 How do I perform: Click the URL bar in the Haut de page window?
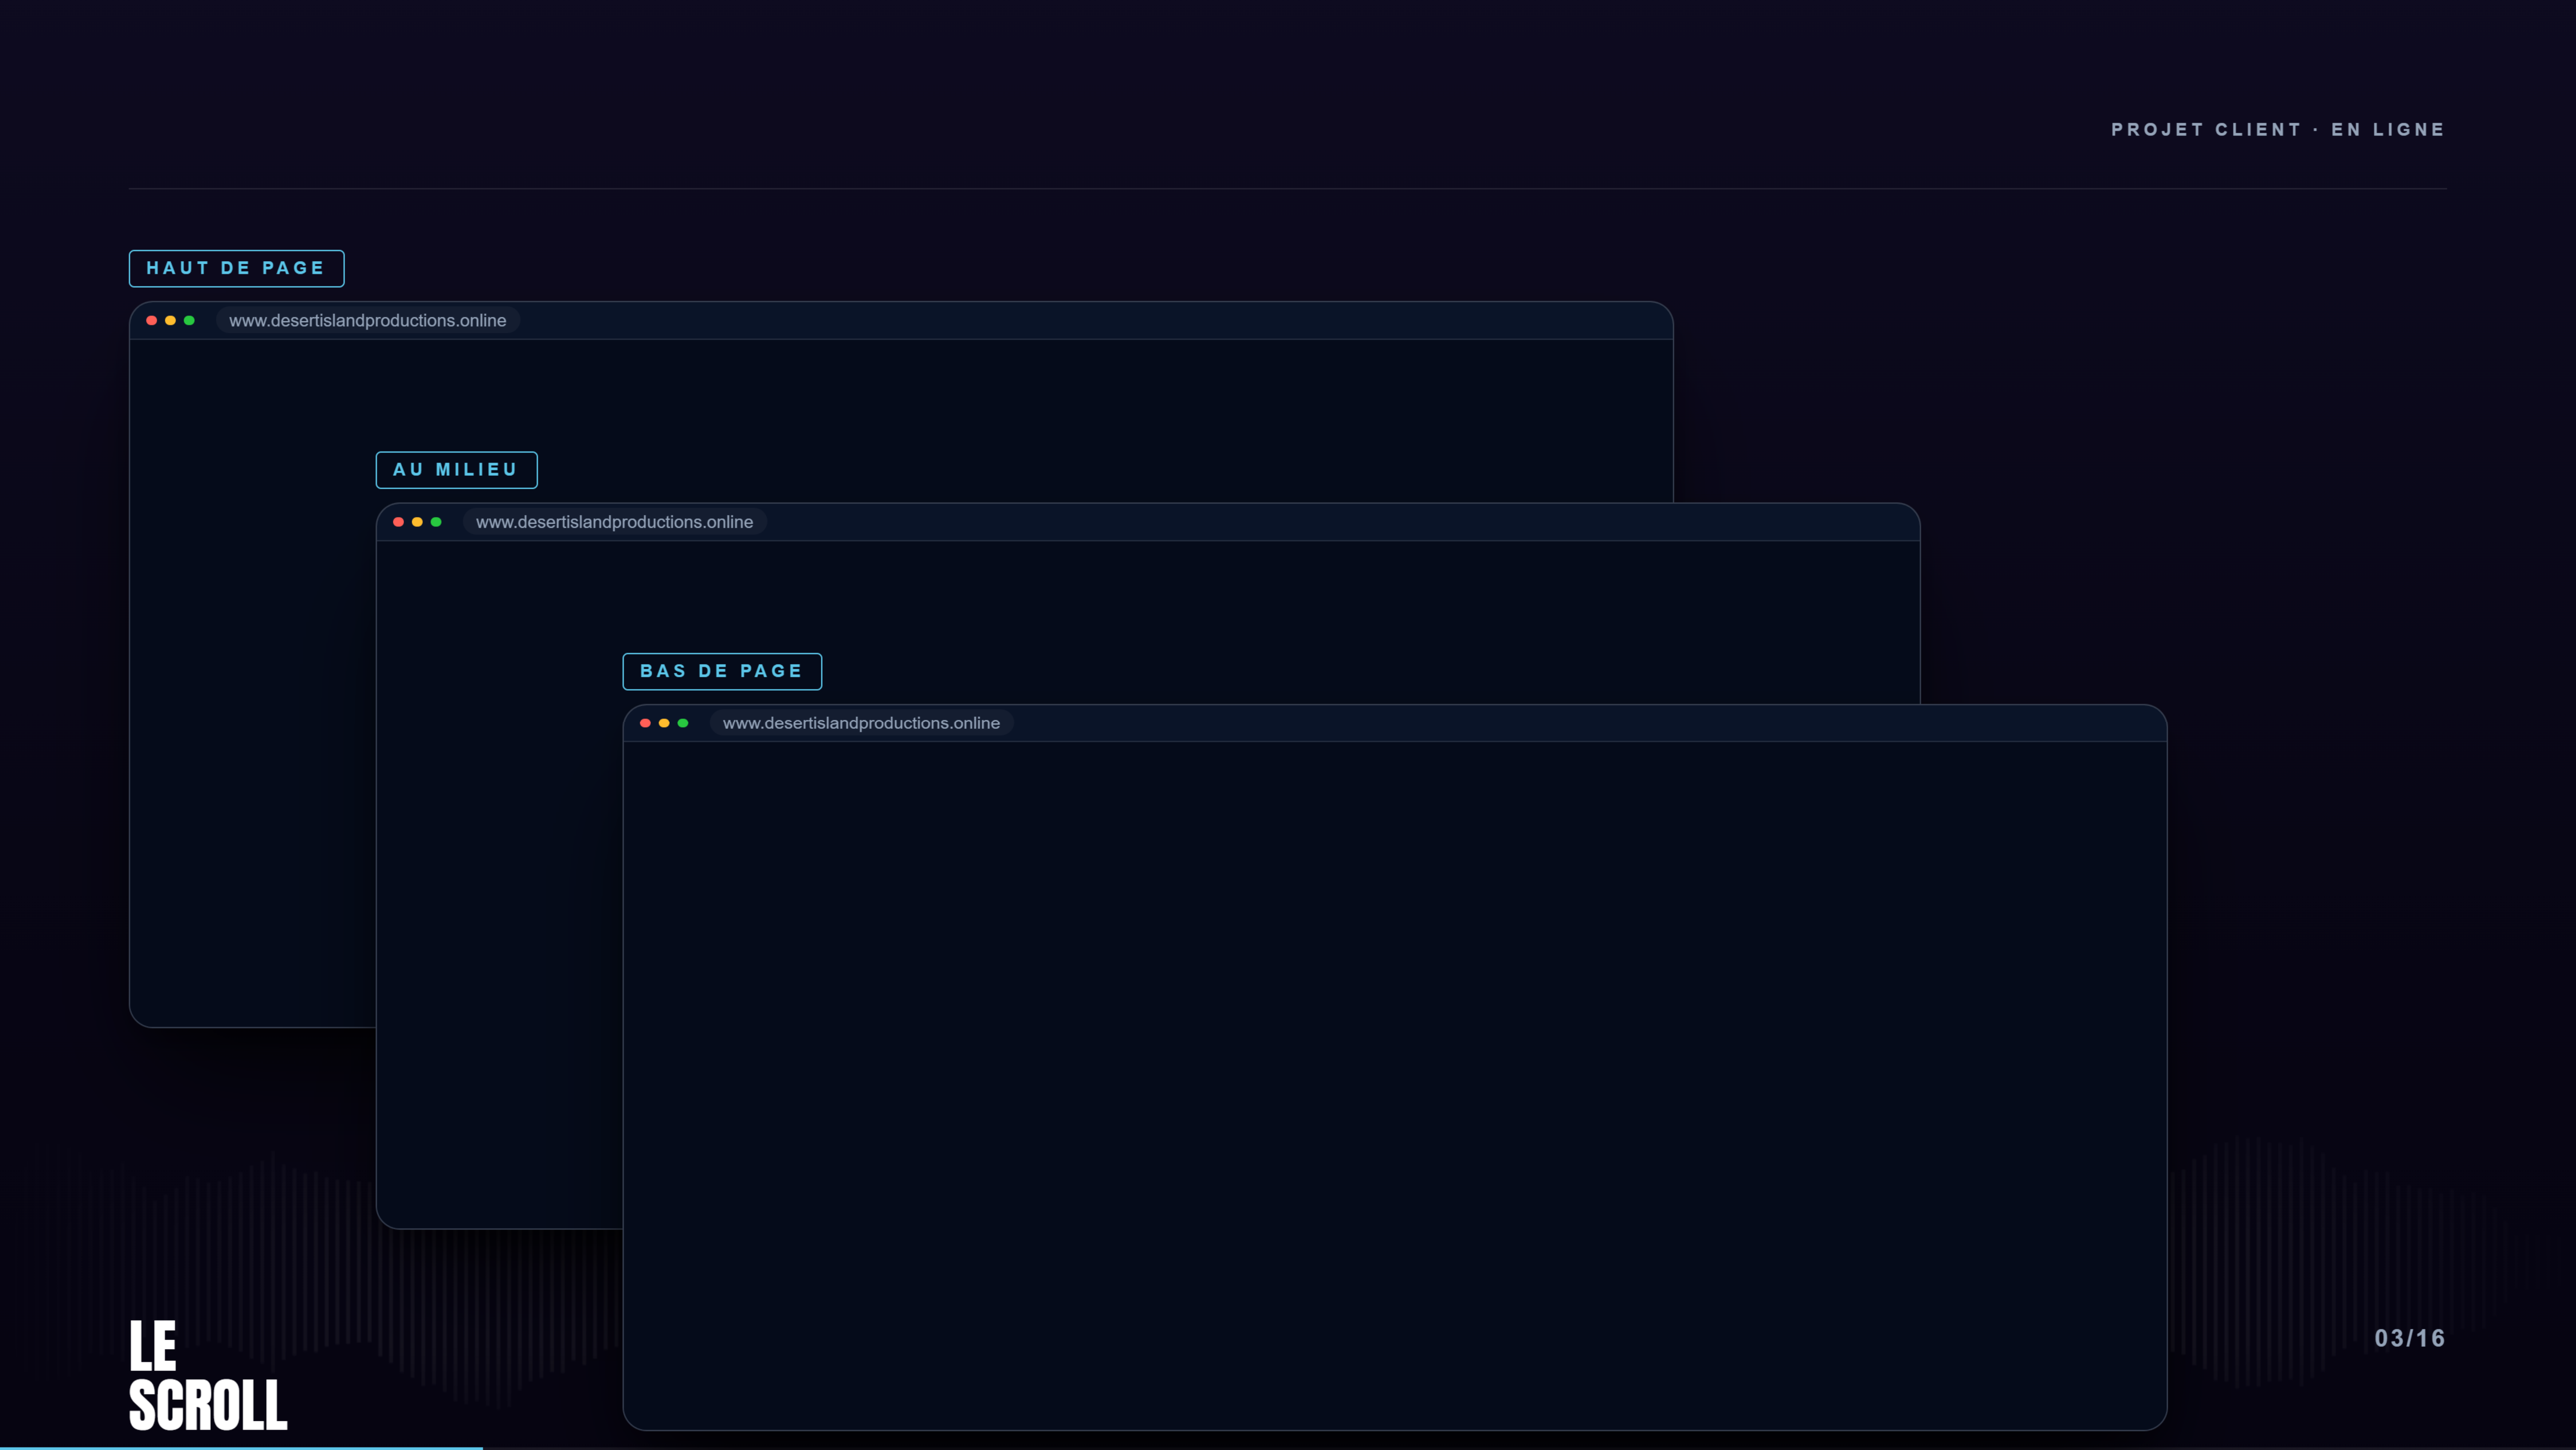[x=368, y=320]
